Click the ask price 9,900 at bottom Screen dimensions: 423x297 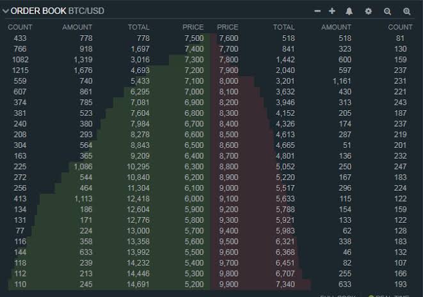pos(228,284)
